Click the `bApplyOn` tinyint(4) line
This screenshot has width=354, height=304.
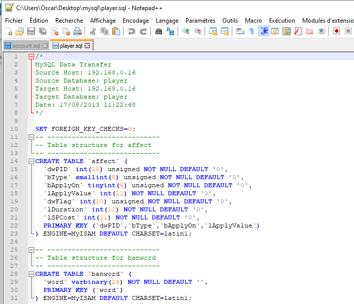click(148, 185)
